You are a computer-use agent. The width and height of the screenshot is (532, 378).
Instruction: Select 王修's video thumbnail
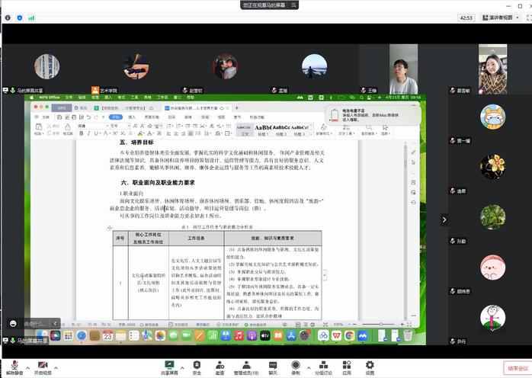click(403, 69)
